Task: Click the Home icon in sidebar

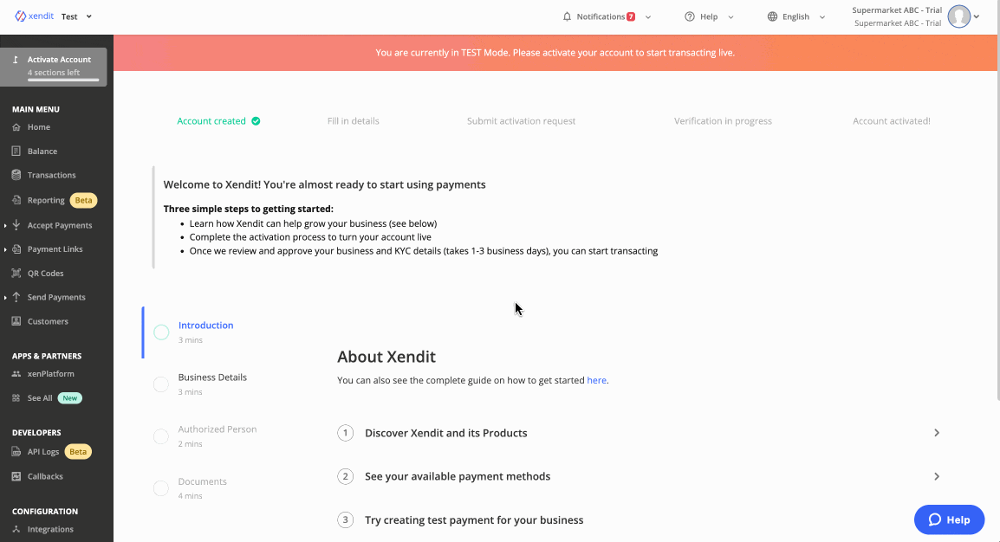Action: (x=16, y=127)
